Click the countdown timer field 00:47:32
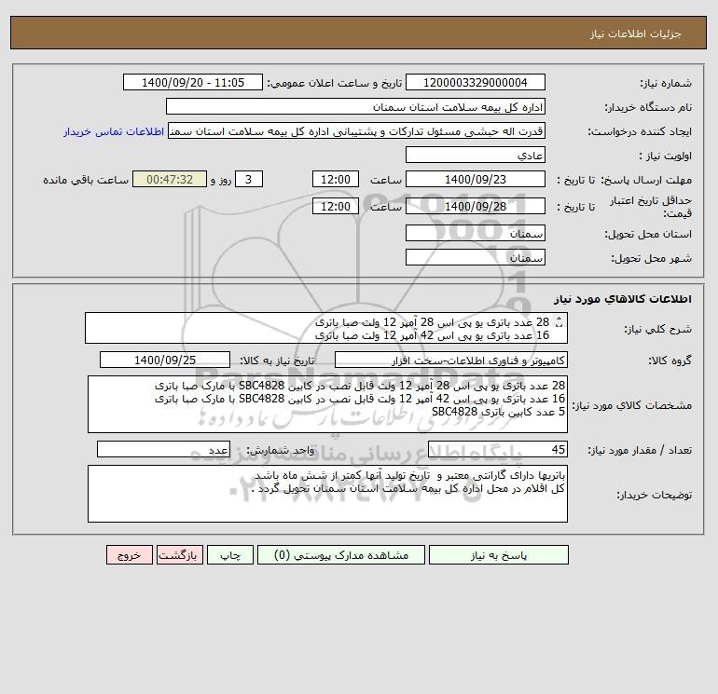 pyautogui.click(x=170, y=180)
